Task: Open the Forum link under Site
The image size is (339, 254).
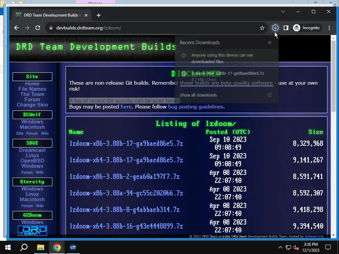Action: (32, 100)
